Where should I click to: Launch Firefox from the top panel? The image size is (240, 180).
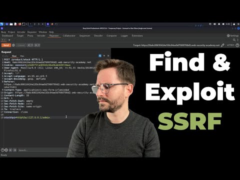(19, 24)
